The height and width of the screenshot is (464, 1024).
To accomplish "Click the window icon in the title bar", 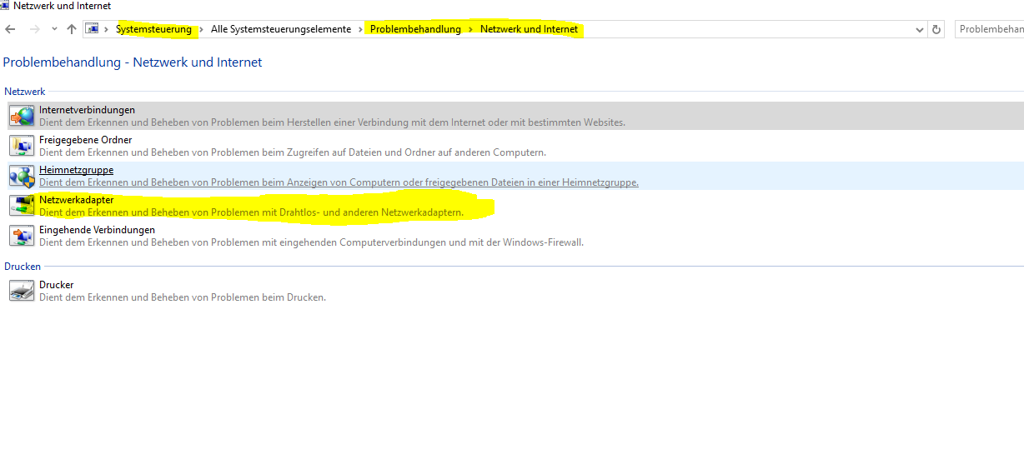I will [6, 6].
